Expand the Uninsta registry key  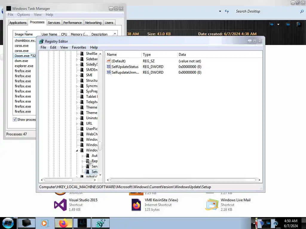pos(77,118)
